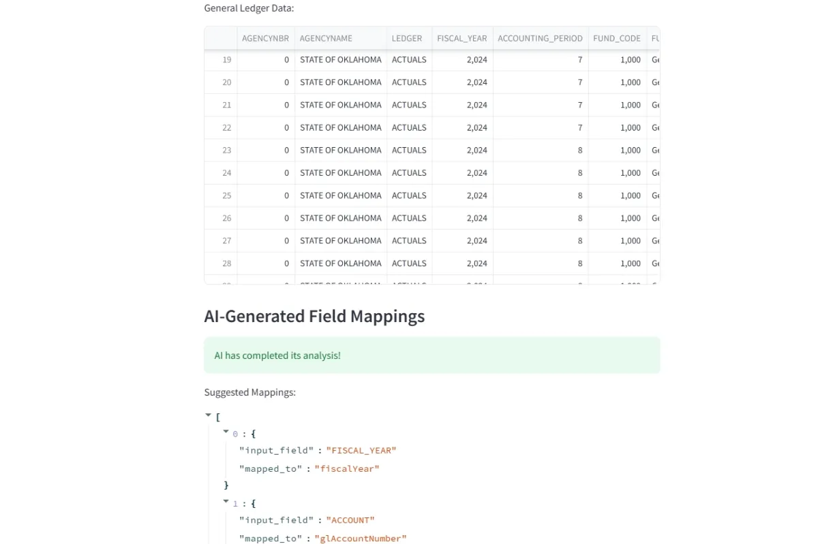The height and width of the screenshot is (544, 818).
Task: Click STATE OF OKLAHOMA cell in row 19
Action: [x=341, y=60]
